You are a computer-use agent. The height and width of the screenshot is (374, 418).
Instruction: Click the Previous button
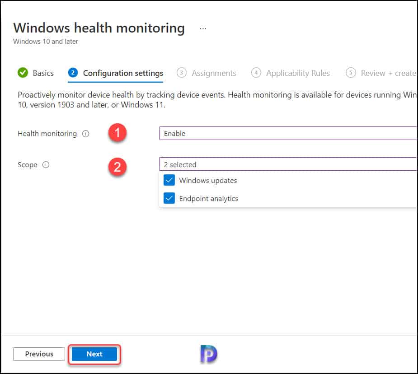point(39,354)
